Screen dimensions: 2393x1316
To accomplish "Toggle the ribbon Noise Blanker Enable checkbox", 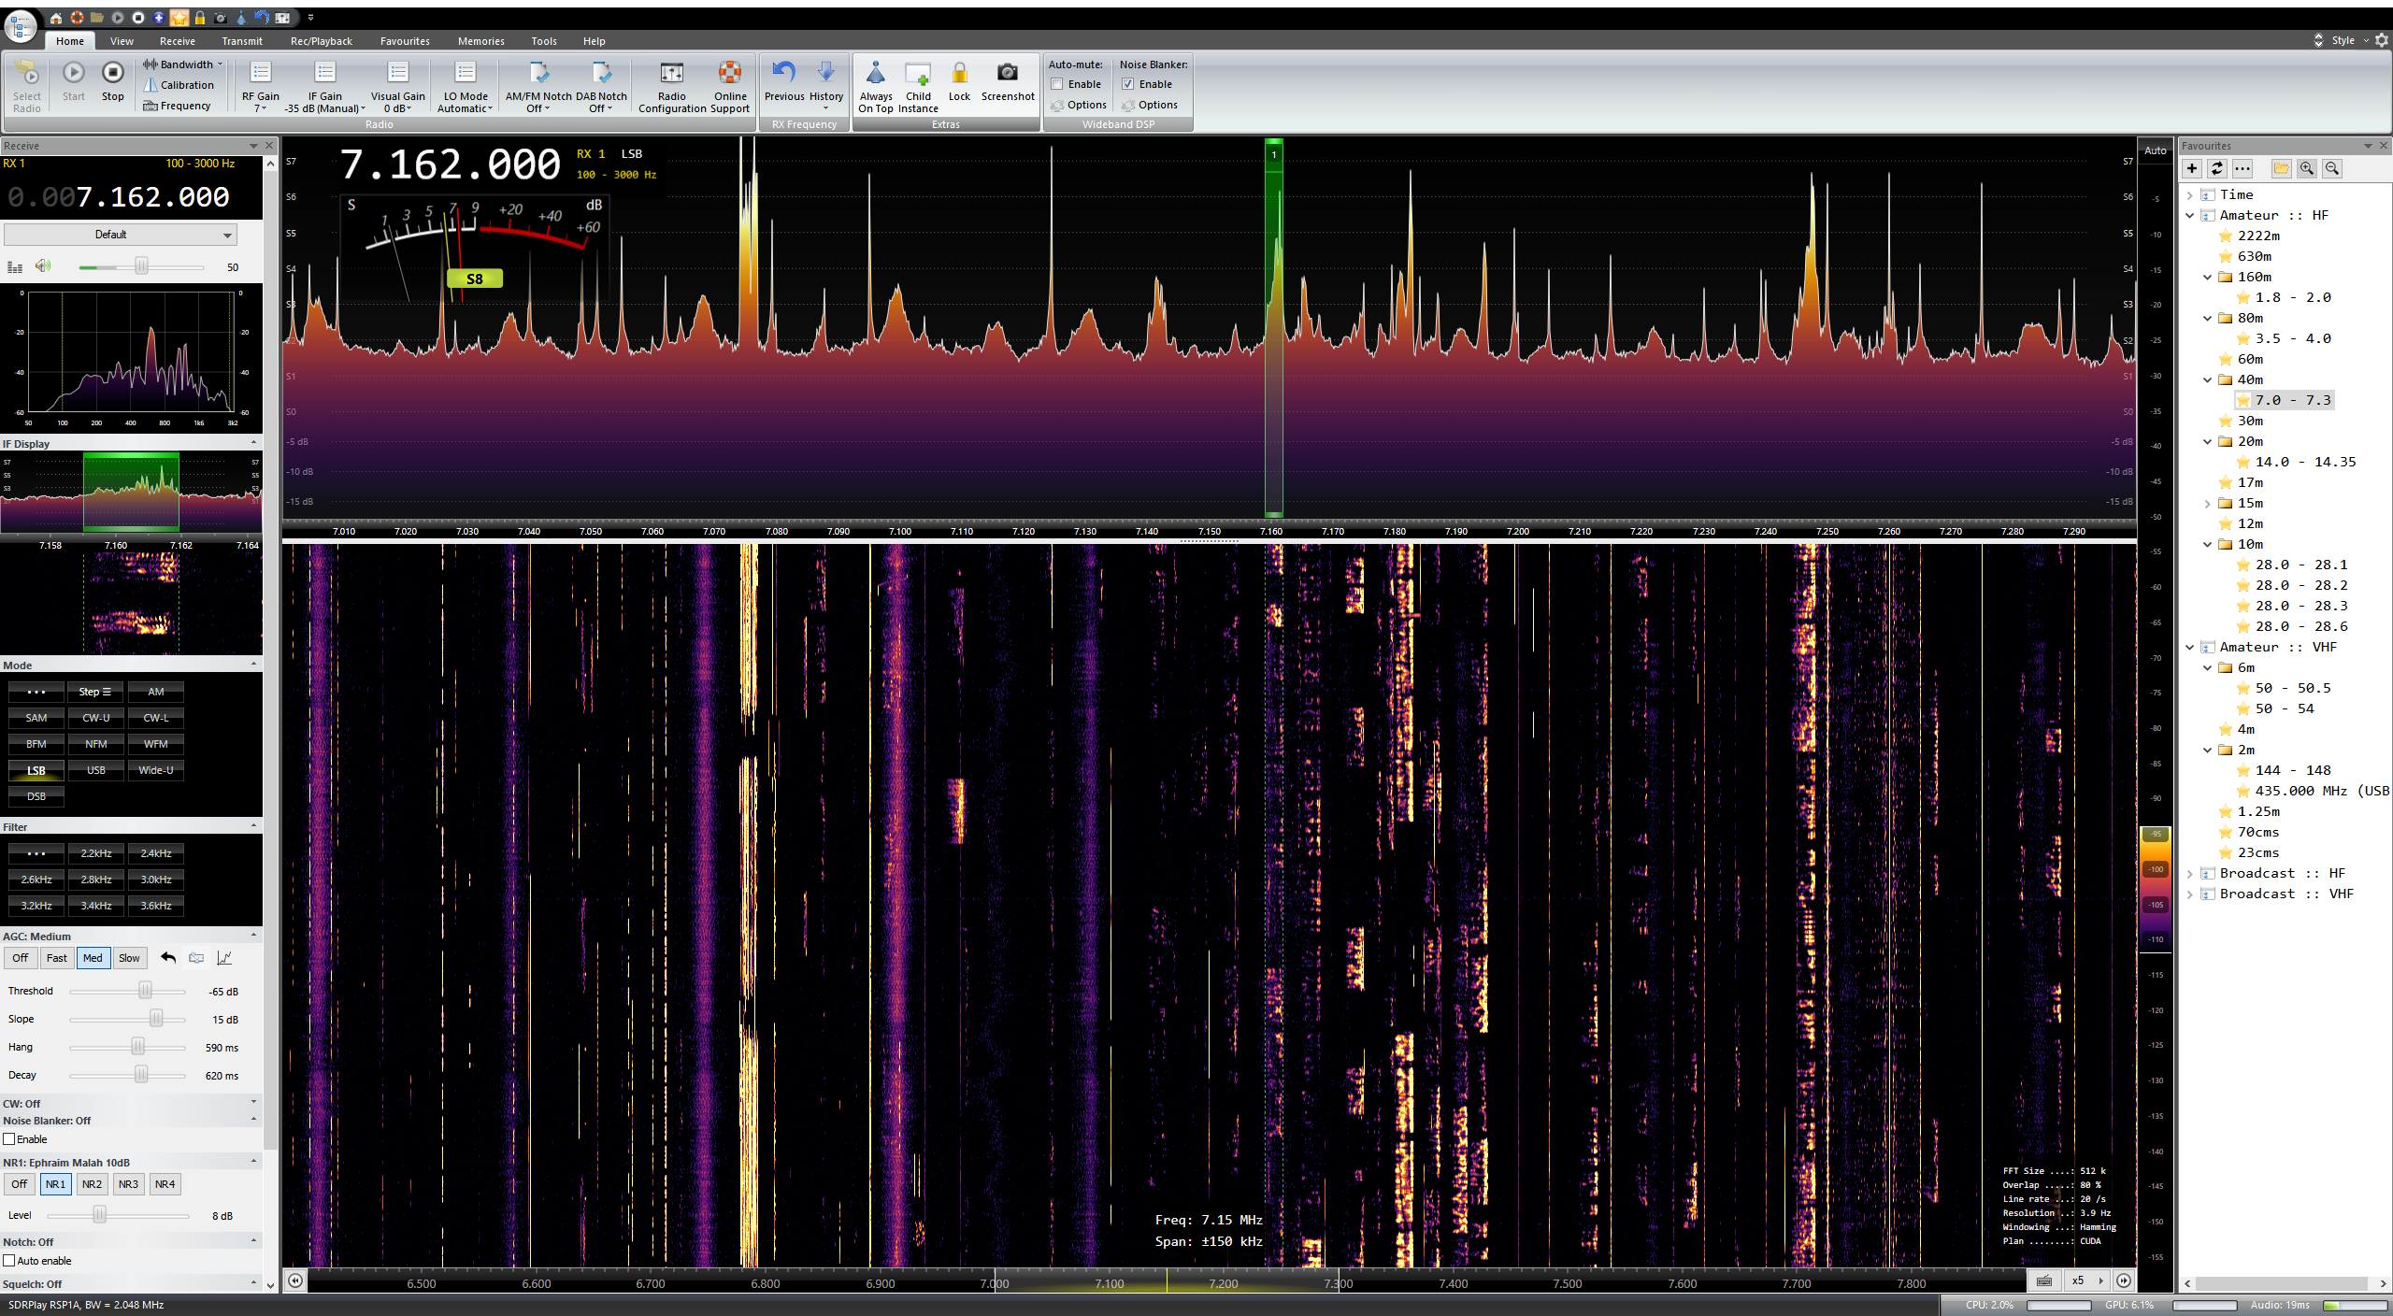I will pos(1128,84).
